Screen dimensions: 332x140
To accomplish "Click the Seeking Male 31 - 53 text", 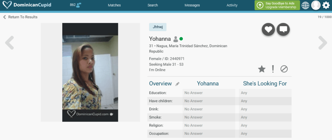I will (x=166, y=65).
